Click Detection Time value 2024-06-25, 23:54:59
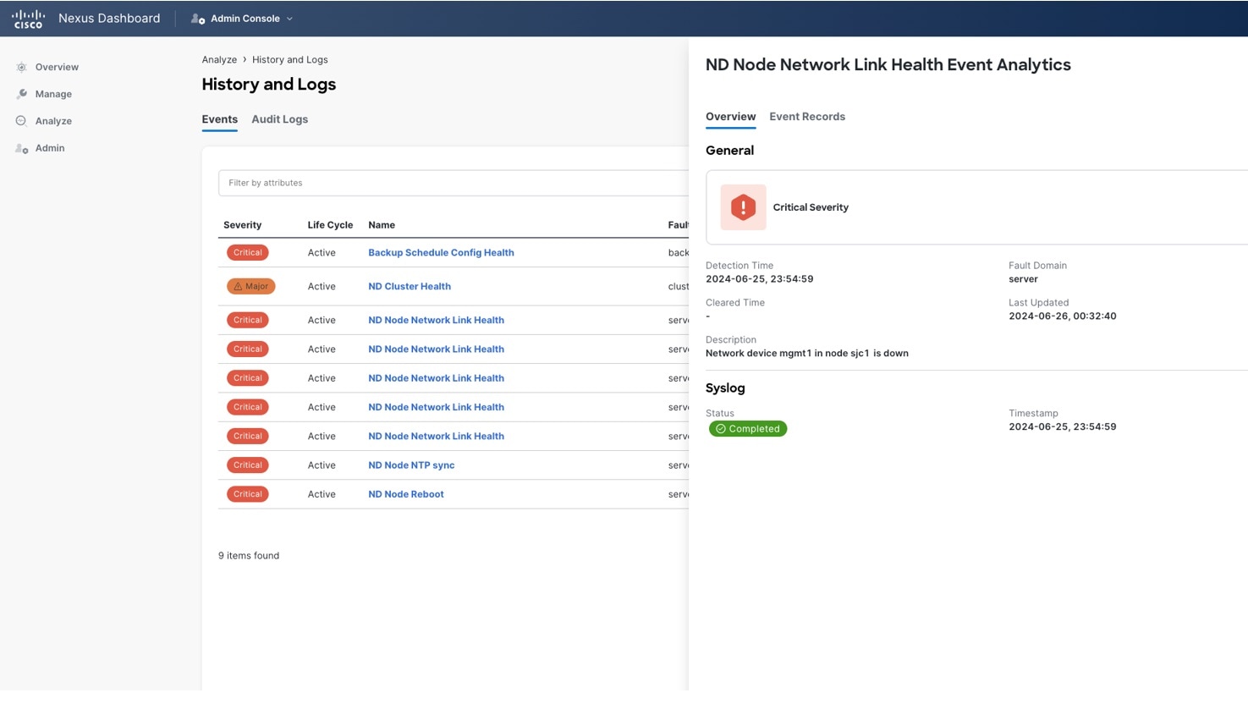 760,279
